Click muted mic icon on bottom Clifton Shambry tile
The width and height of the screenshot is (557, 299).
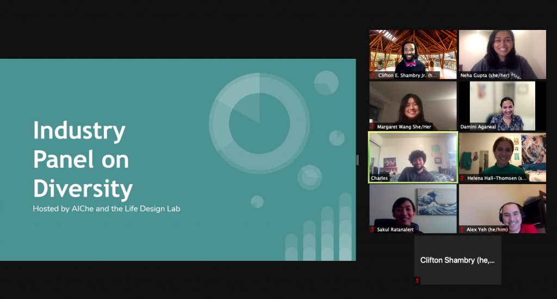click(x=417, y=280)
